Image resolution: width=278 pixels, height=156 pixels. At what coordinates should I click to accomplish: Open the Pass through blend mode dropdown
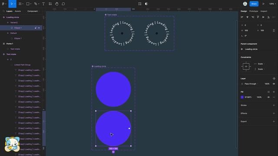click(251, 84)
